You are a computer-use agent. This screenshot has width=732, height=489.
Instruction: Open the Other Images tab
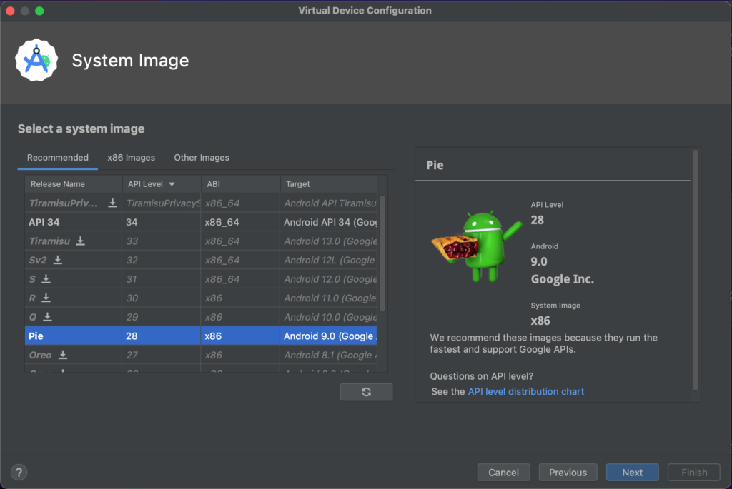click(x=202, y=158)
